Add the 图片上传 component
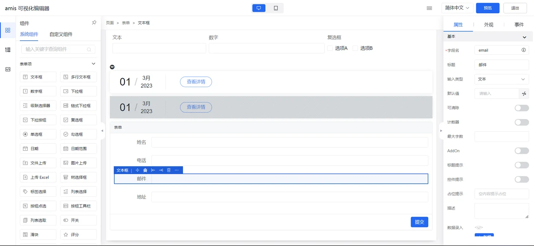The width and height of the screenshot is (534, 246). coord(79,163)
